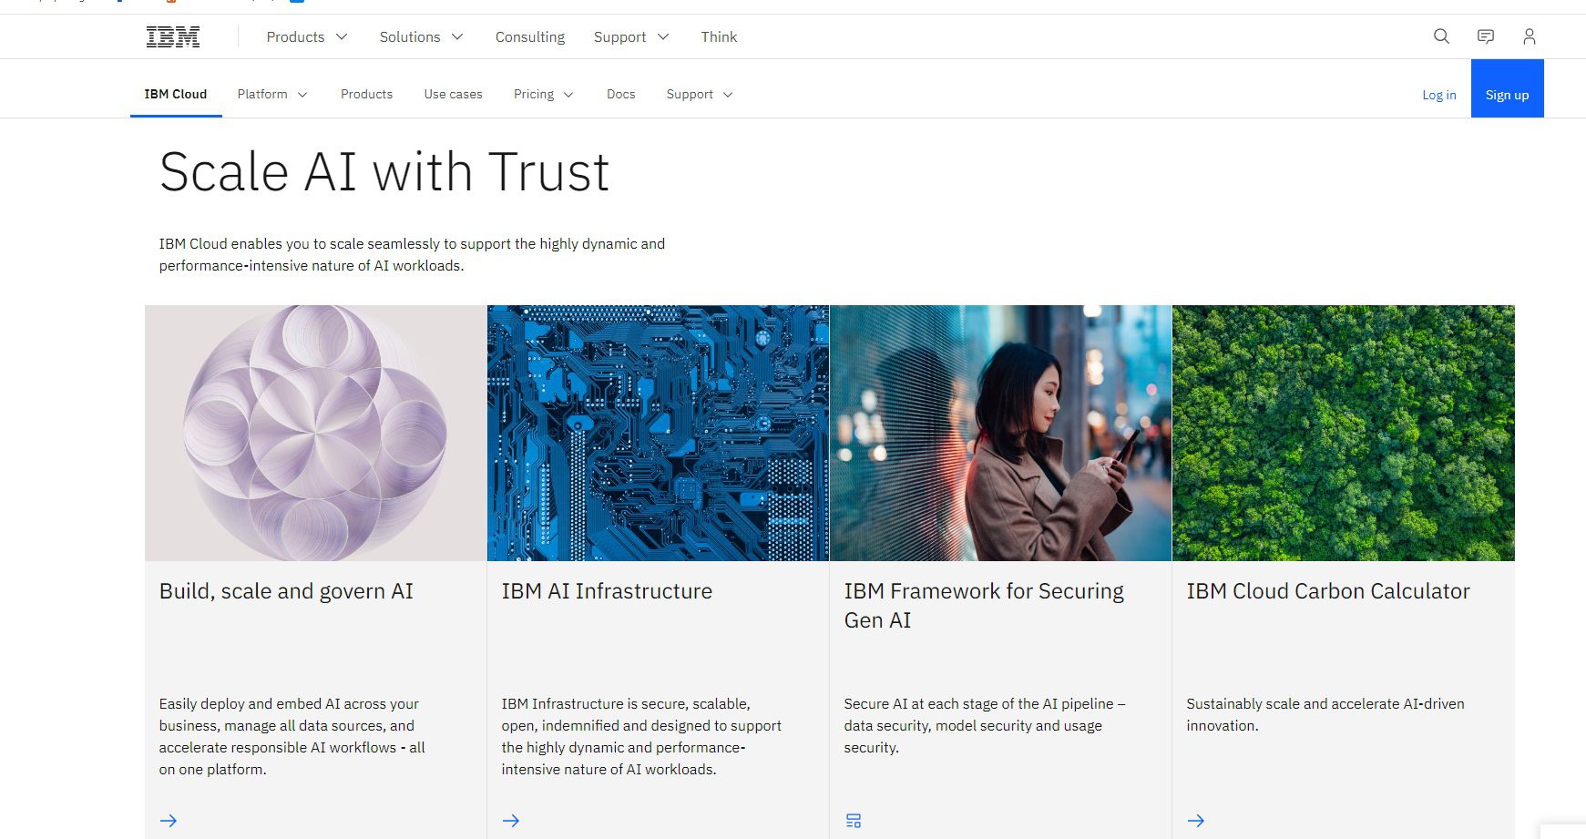Click the blue circuit board image
This screenshot has height=839, width=1586.
pyautogui.click(x=658, y=433)
